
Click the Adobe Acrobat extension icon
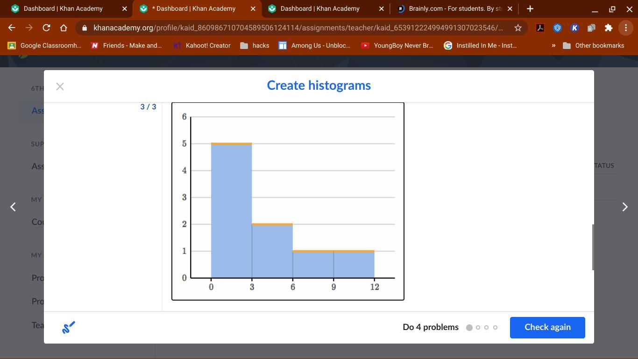540,28
